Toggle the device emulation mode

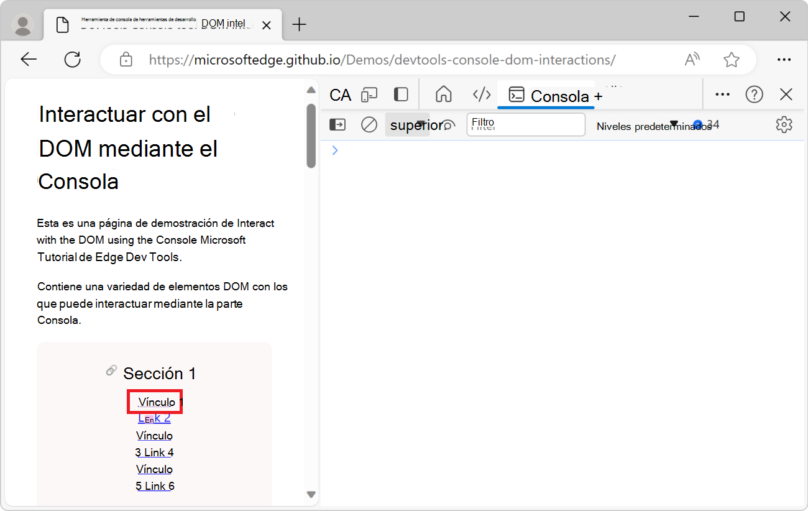point(369,94)
